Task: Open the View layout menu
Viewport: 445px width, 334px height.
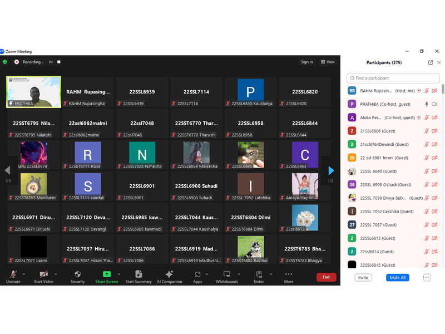Action: (x=328, y=62)
